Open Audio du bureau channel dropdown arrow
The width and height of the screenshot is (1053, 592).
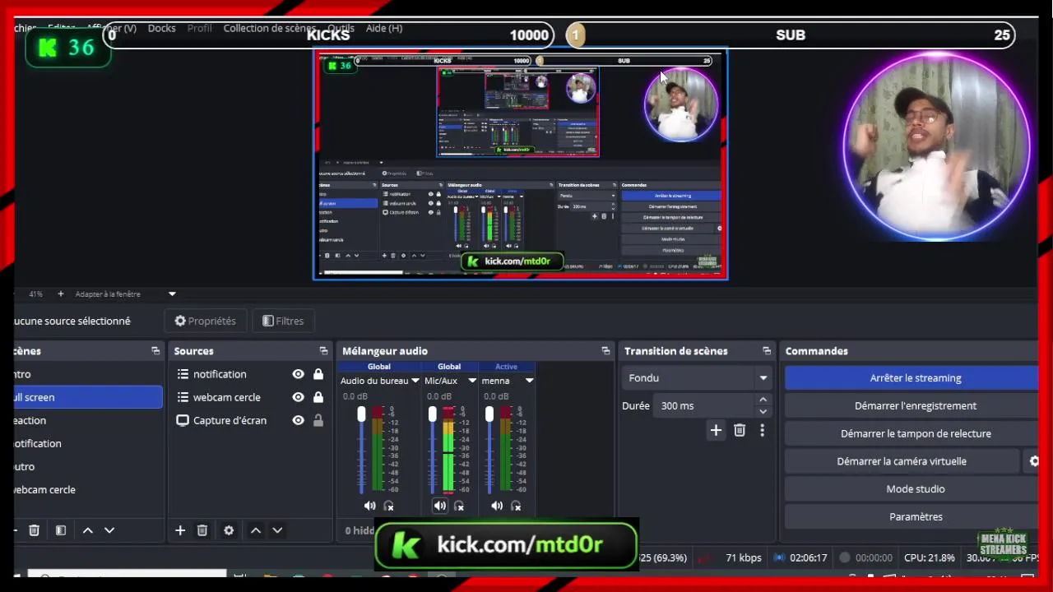(x=415, y=381)
